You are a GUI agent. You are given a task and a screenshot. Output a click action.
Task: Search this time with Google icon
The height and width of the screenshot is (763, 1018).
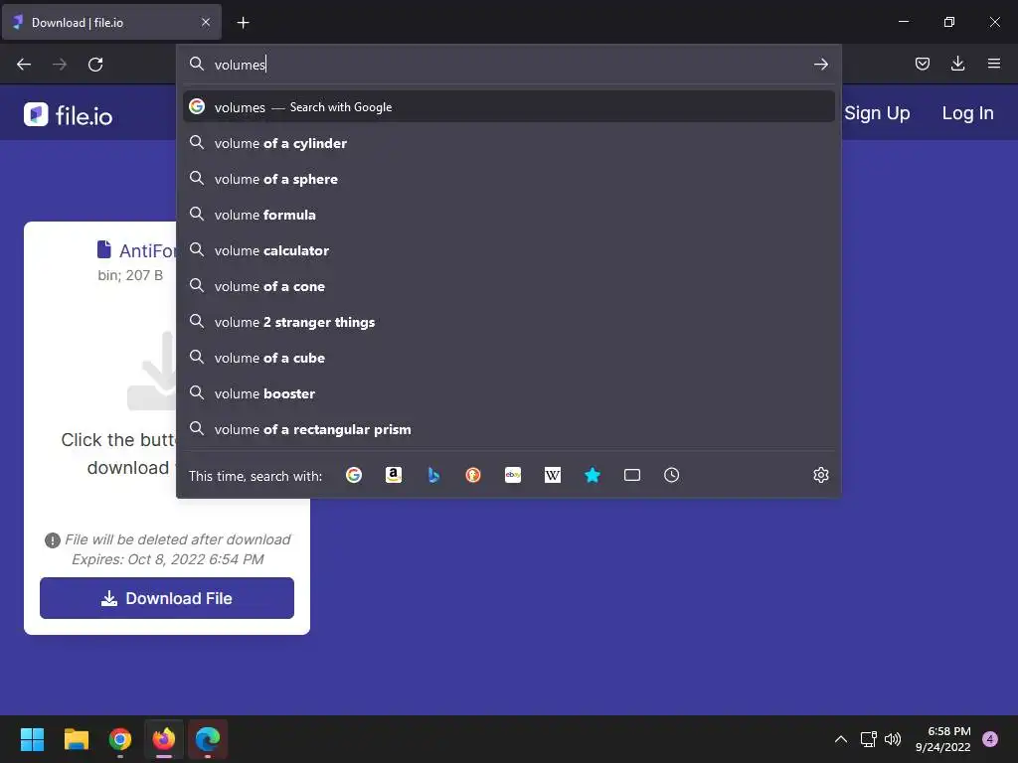[354, 475]
